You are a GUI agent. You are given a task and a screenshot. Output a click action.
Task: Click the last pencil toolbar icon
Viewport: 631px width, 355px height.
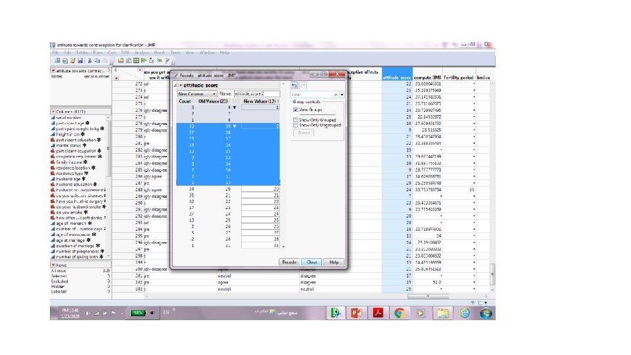pyautogui.click(x=167, y=60)
